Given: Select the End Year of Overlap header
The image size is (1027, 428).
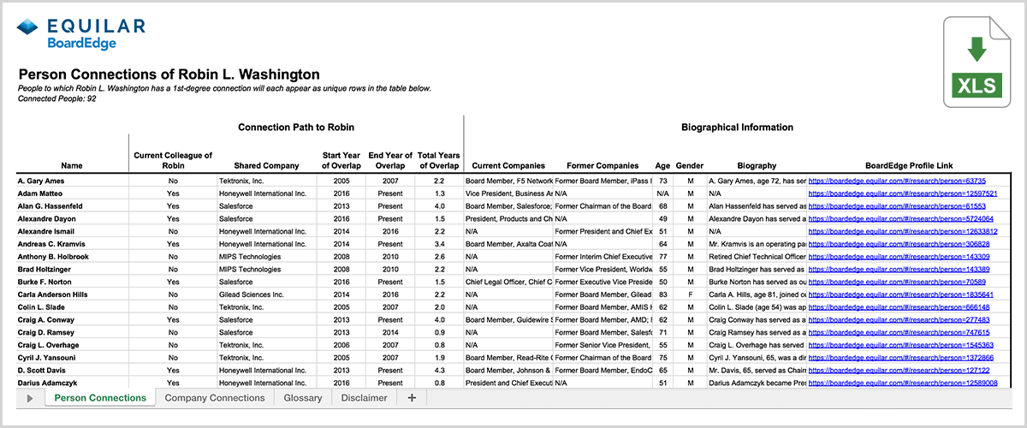Looking at the screenshot, I should click(390, 160).
